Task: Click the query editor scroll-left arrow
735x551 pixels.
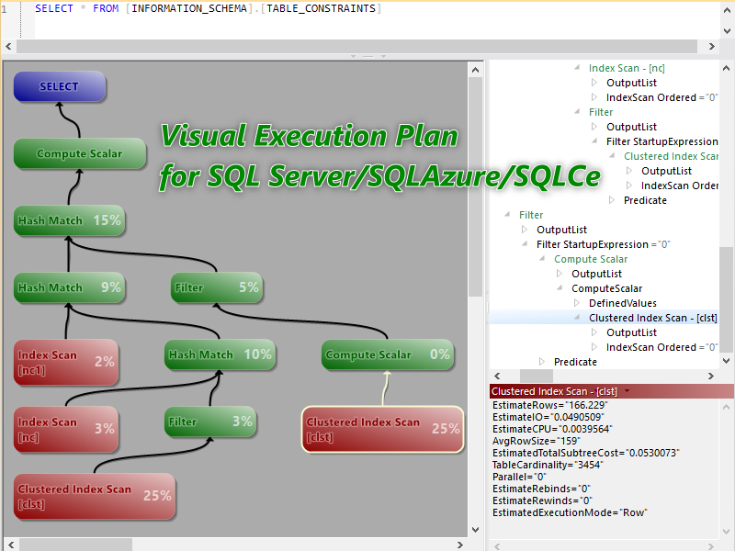Action: [8, 46]
